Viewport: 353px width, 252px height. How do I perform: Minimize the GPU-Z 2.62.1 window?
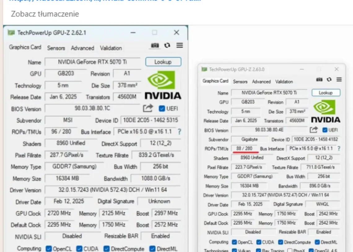133,32
